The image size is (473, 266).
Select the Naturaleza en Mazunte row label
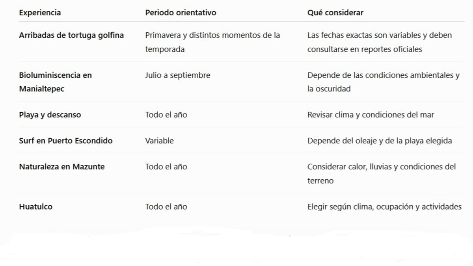point(62,167)
